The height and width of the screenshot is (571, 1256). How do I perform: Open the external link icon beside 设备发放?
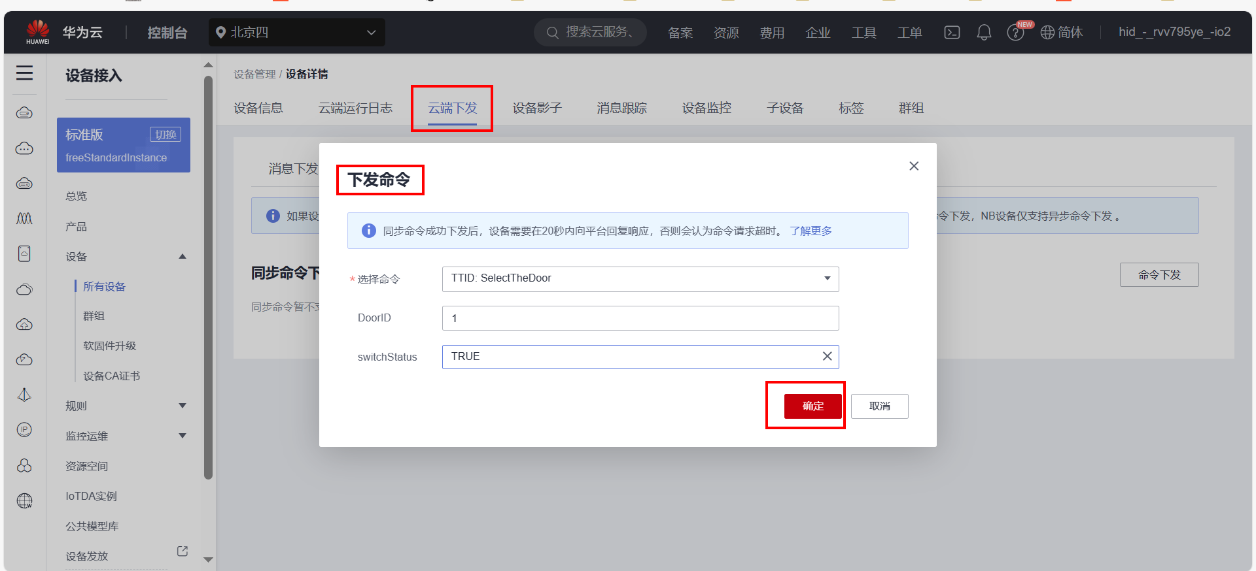(183, 551)
